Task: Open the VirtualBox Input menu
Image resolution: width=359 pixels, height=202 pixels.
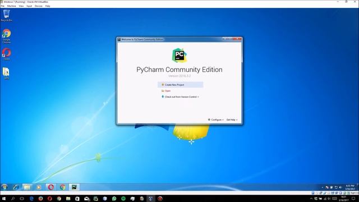Action: (x=29, y=6)
